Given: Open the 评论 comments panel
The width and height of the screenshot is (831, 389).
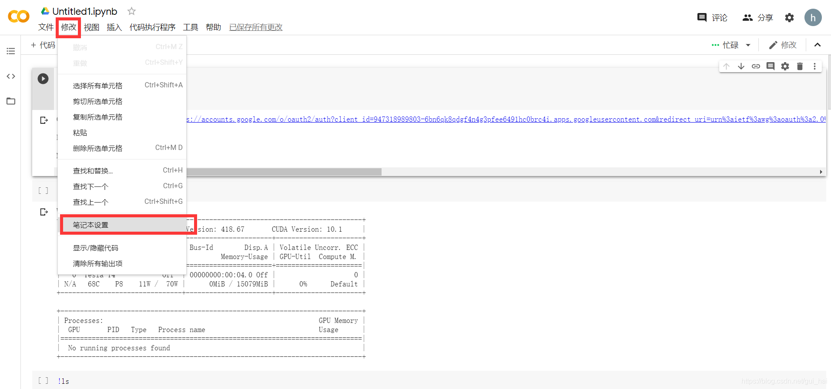Looking at the screenshot, I should click(x=712, y=17).
